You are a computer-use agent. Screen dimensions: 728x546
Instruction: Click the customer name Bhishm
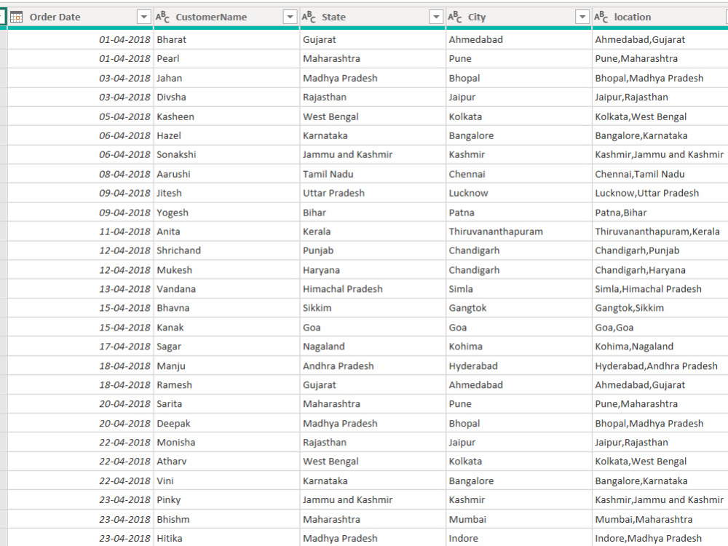[173, 520]
